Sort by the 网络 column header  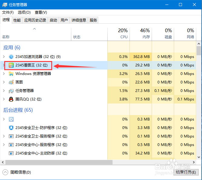185,34
